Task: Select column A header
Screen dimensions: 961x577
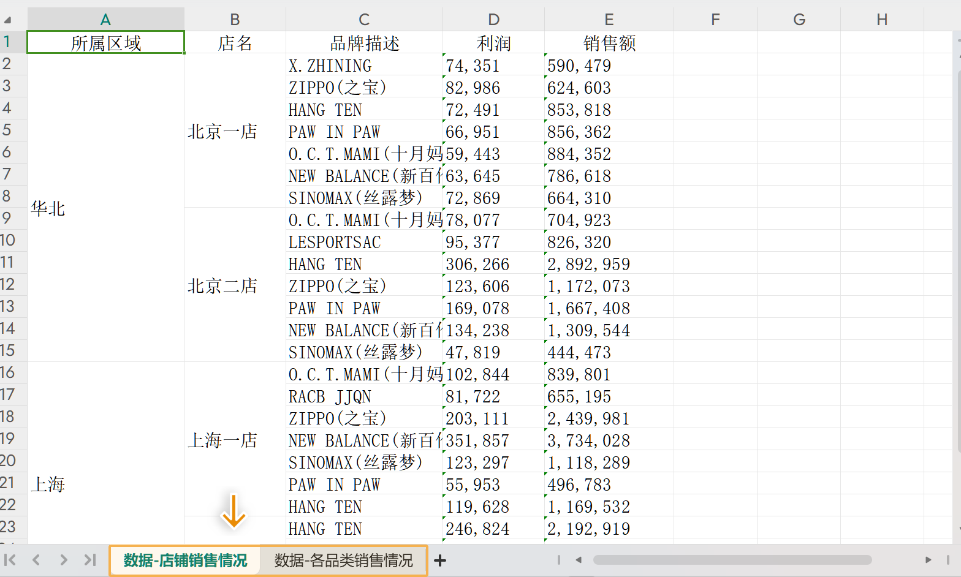Action: coord(105,20)
